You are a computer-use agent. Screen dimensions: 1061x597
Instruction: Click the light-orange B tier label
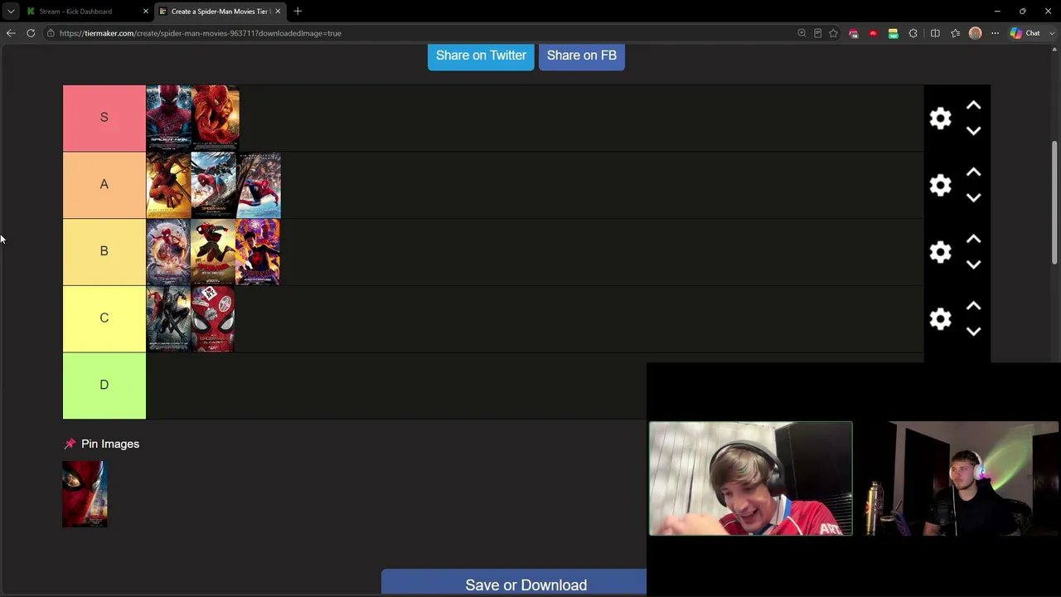pos(104,251)
